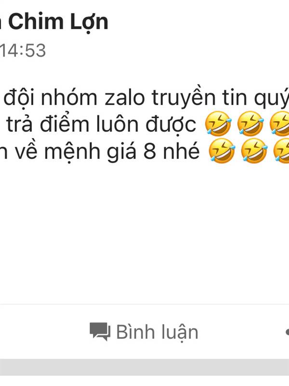Open the 14:53 post timestamp
This screenshot has height=386, width=289.
pos(23,51)
